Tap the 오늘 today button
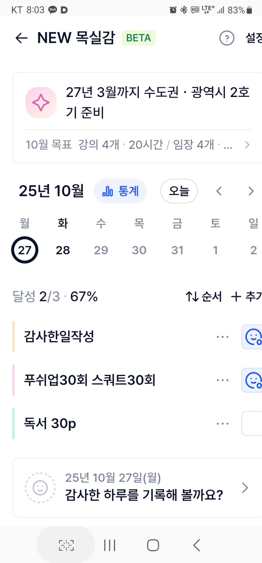This screenshot has width=262, height=563. 179,191
